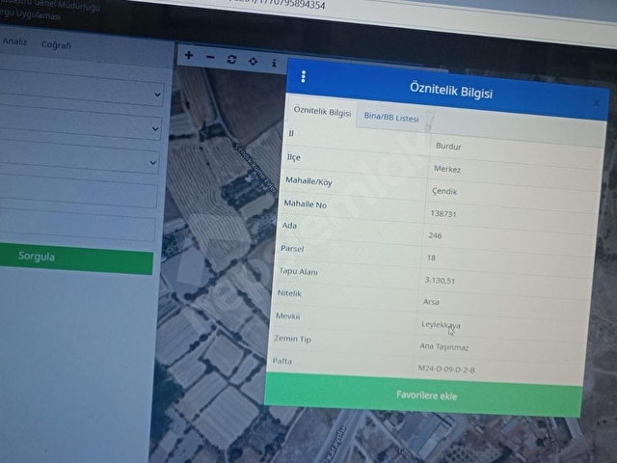
Task: Select the Burdur value in İl row
Action: (448, 146)
